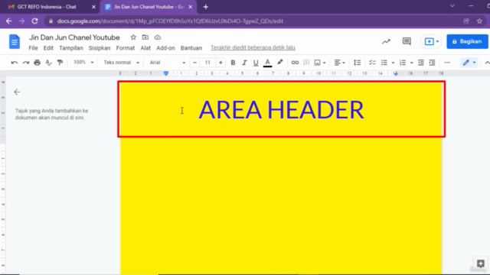Click the document title Jin Dan Jun
This screenshot has width=490, height=275.
point(74,37)
